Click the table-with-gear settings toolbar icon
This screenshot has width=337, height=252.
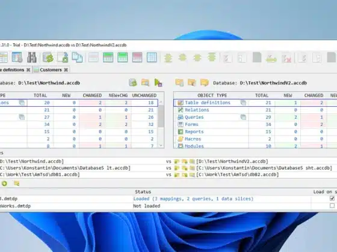(17, 57)
